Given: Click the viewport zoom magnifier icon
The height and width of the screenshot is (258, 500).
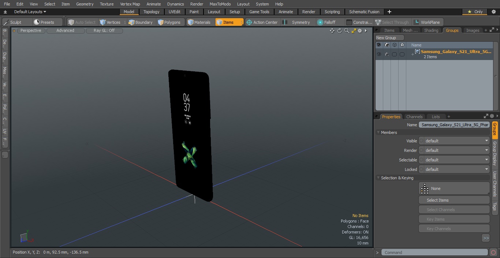Looking at the screenshot, I should (x=347, y=31).
